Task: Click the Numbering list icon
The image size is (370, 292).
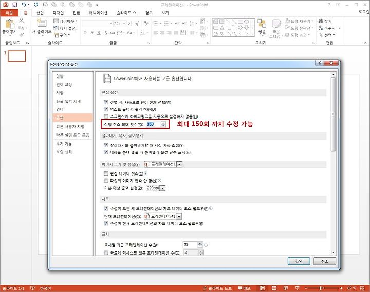Action: point(166,23)
